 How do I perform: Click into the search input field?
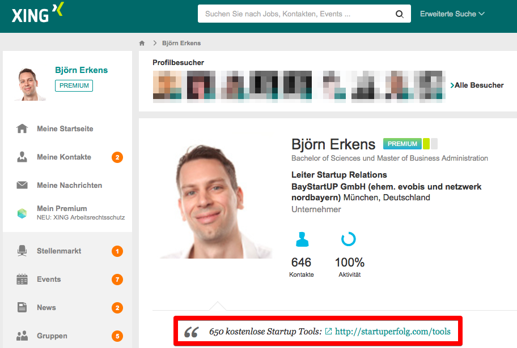(295, 14)
